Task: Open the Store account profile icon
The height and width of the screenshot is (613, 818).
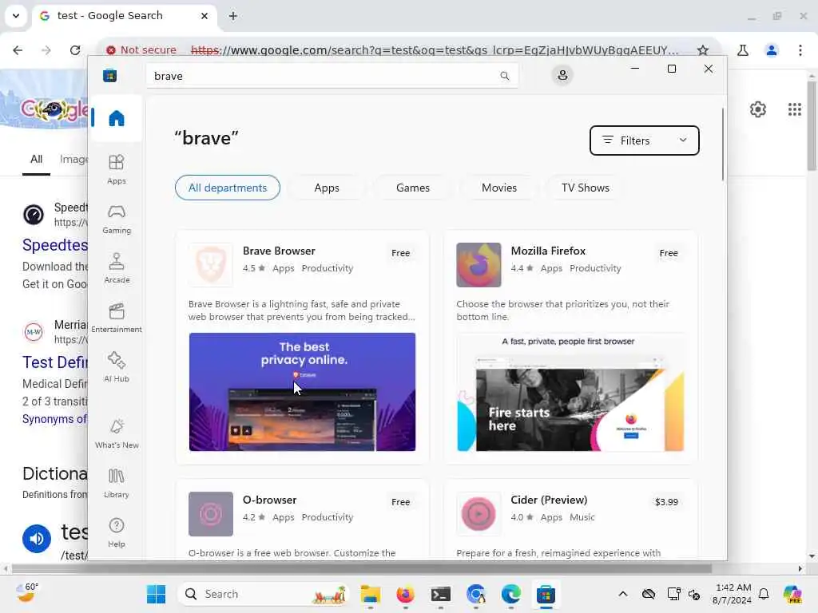Action: pos(562,75)
